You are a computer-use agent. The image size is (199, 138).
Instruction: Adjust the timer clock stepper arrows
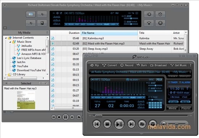pyautogui.click(x=187, y=88)
